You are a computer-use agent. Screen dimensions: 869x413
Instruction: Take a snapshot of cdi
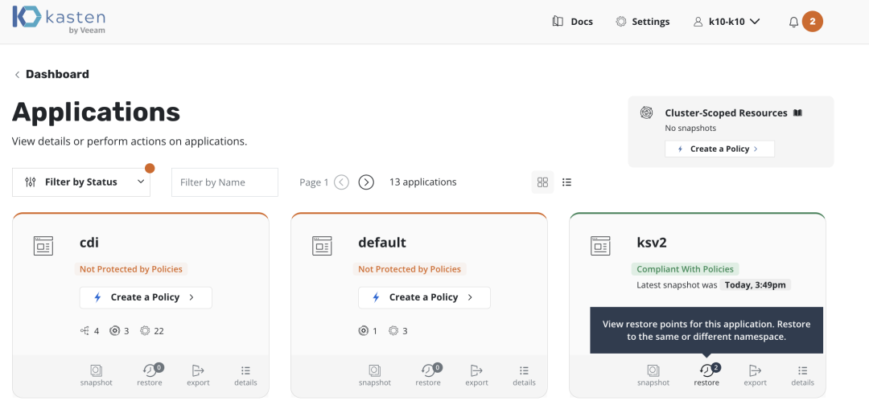coord(96,374)
